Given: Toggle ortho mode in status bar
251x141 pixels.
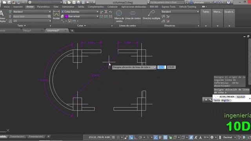Looking at the screenshot, I should 136,137.
